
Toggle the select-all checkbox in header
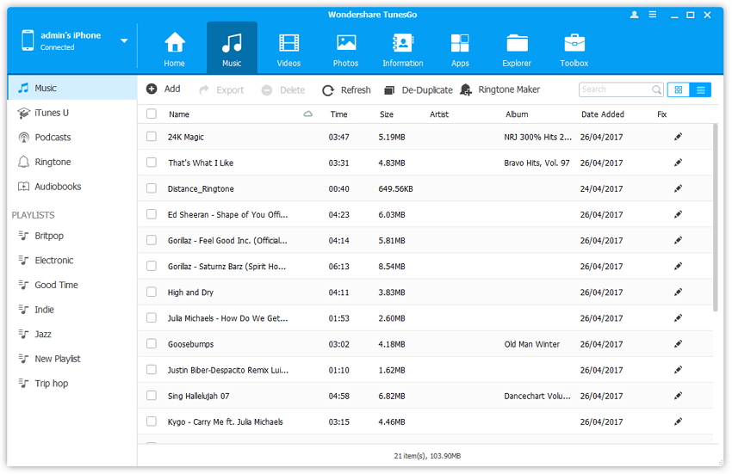[x=152, y=114]
